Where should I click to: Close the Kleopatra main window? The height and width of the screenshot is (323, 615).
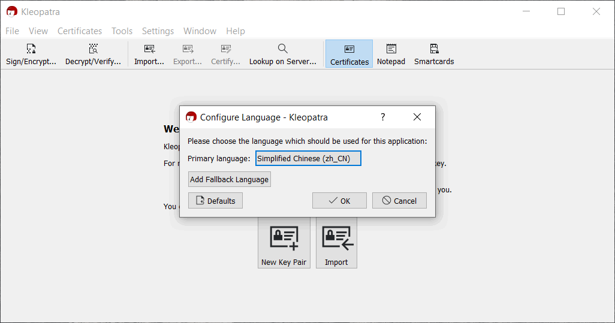[596, 11]
